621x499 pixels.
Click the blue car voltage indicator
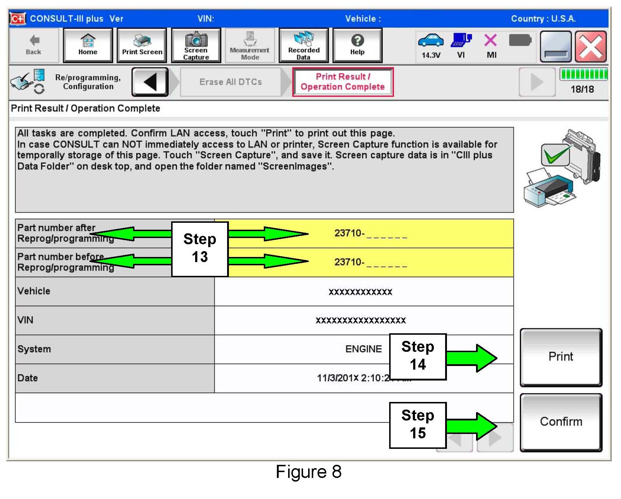[431, 41]
